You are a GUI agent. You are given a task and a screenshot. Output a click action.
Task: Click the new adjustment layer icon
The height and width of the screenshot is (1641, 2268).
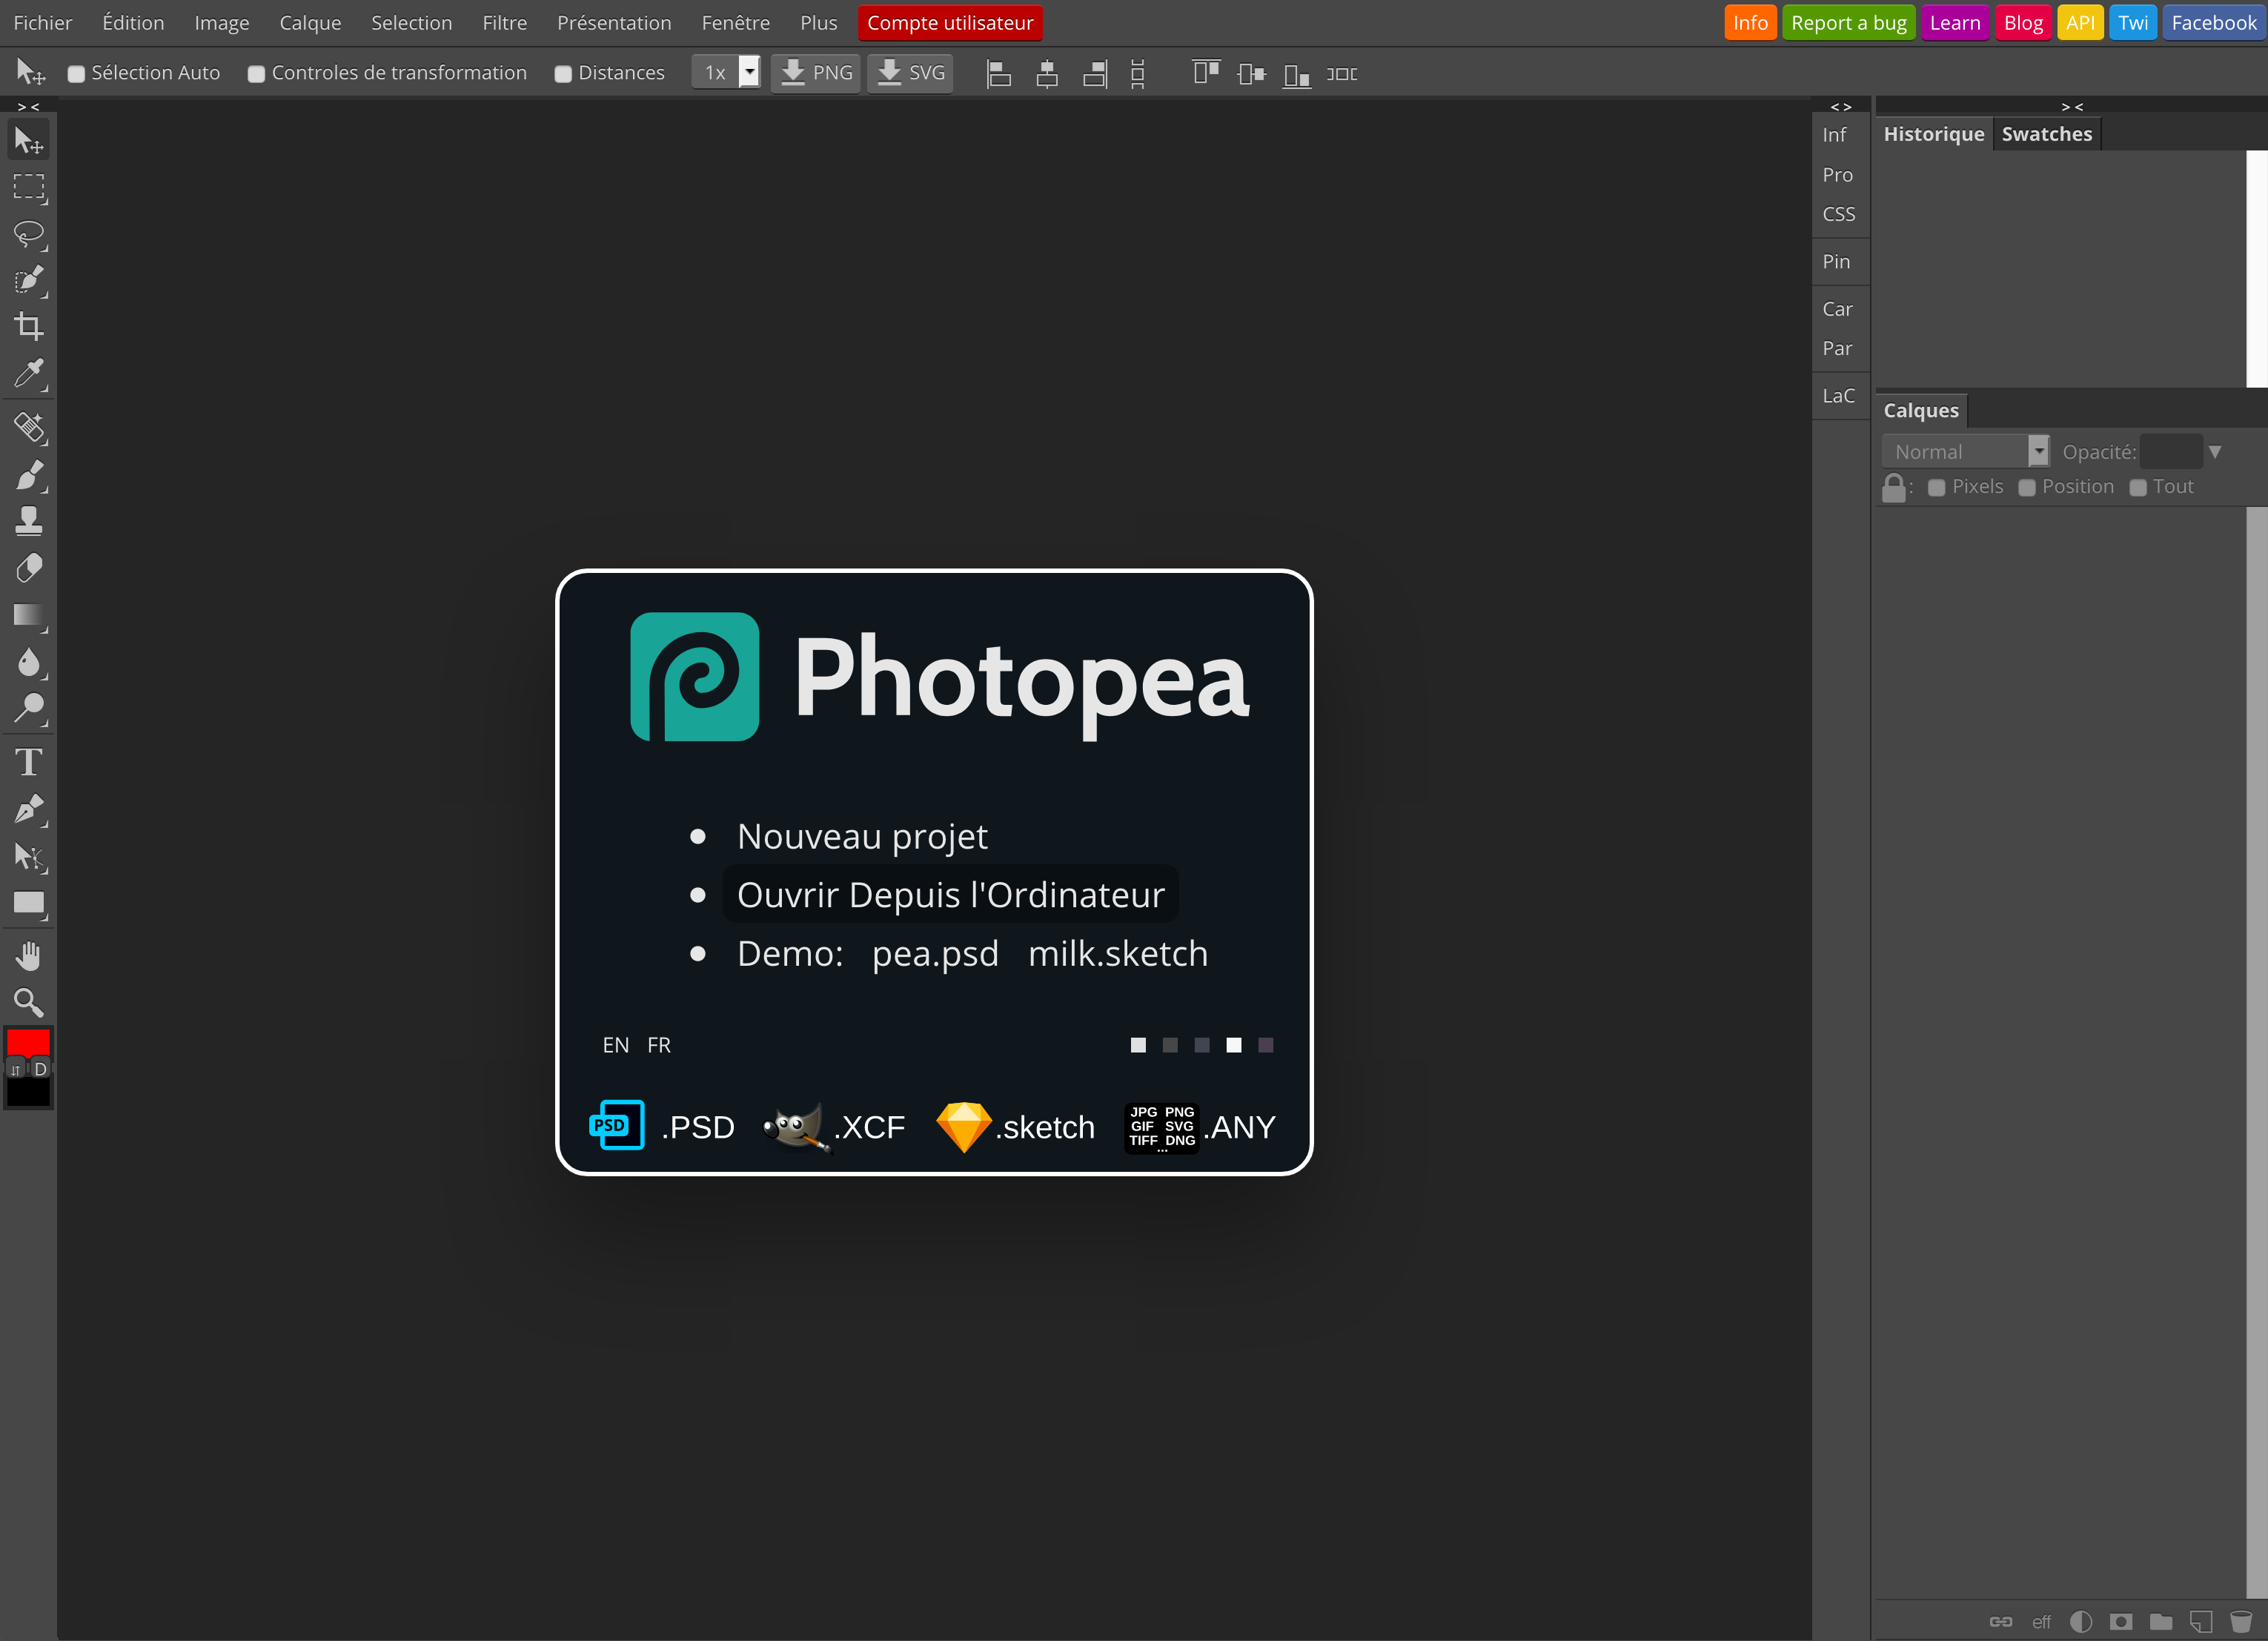pos(2081,1621)
